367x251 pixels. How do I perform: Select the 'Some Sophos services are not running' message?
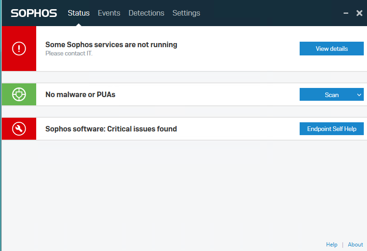[111, 44]
